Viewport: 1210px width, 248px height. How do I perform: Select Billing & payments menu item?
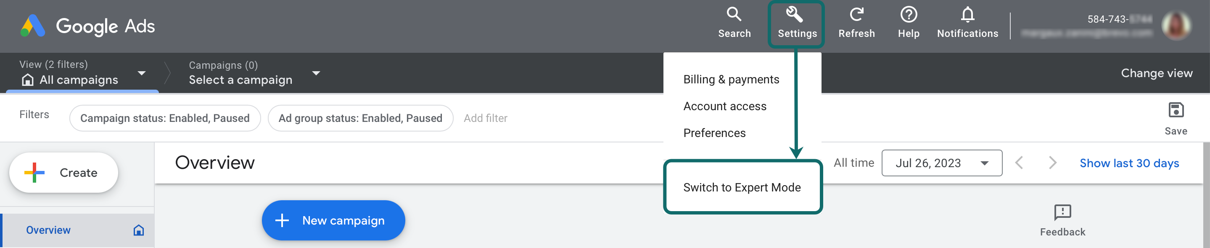point(731,80)
